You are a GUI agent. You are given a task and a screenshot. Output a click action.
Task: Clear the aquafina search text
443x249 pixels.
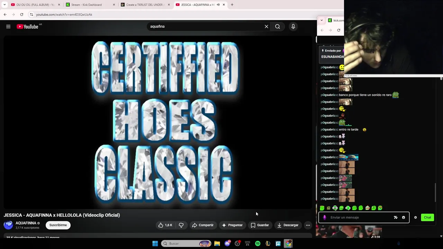pyautogui.click(x=266, y=27)
